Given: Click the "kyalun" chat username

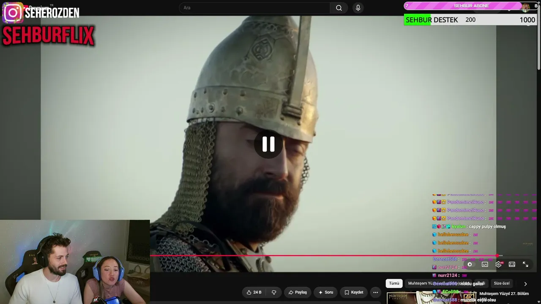Looking at the screenshot, I should click(458, 227).
